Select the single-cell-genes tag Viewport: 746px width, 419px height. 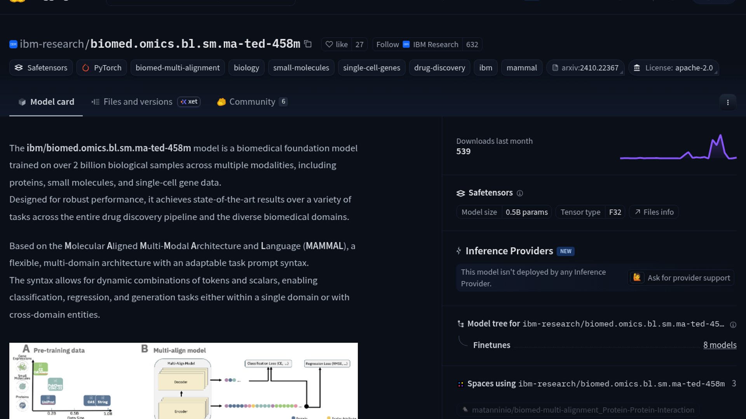[371, 68]
